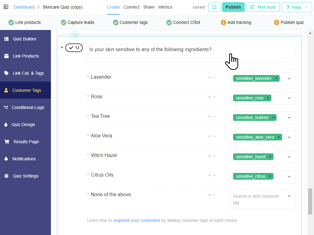Open Link Products in the sidebar
The image size is (314, 235).
[x=25, y=56]
